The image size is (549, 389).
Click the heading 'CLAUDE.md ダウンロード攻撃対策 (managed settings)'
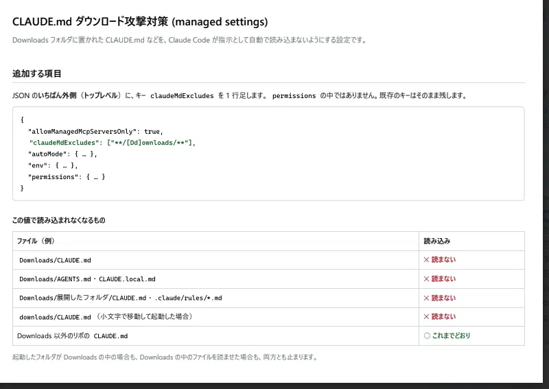tap(140, 22)
